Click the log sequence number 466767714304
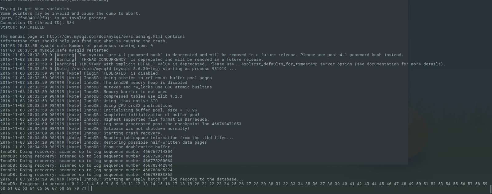This screenshot has width=492, height=194. point(157,152)
